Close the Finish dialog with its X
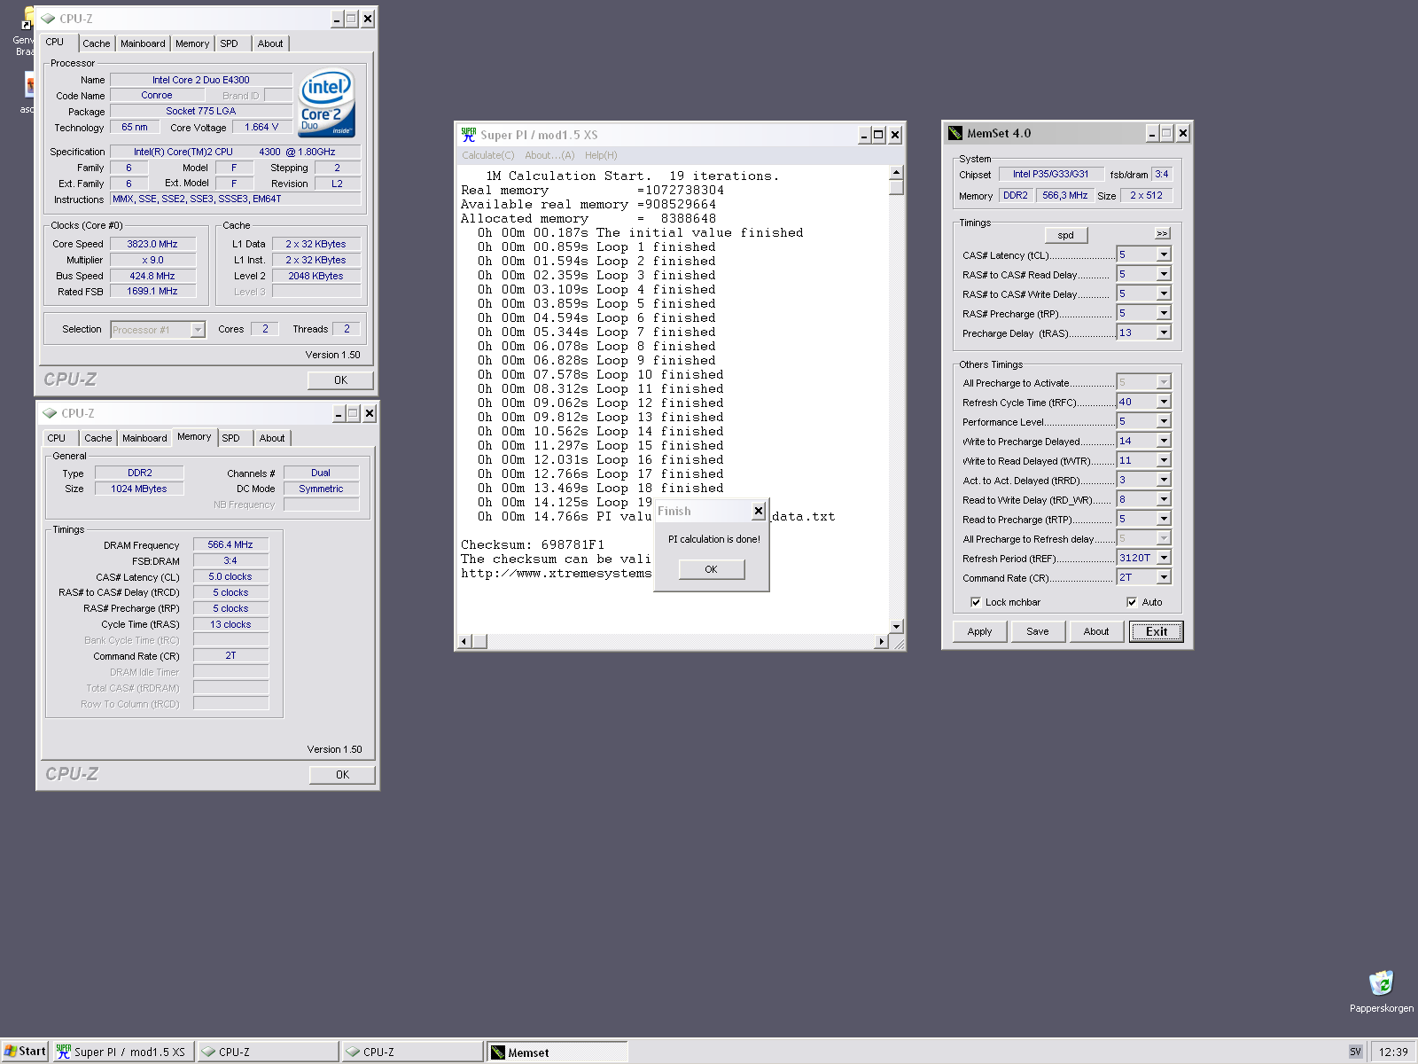1418x1064 pixels. (758, 511)
